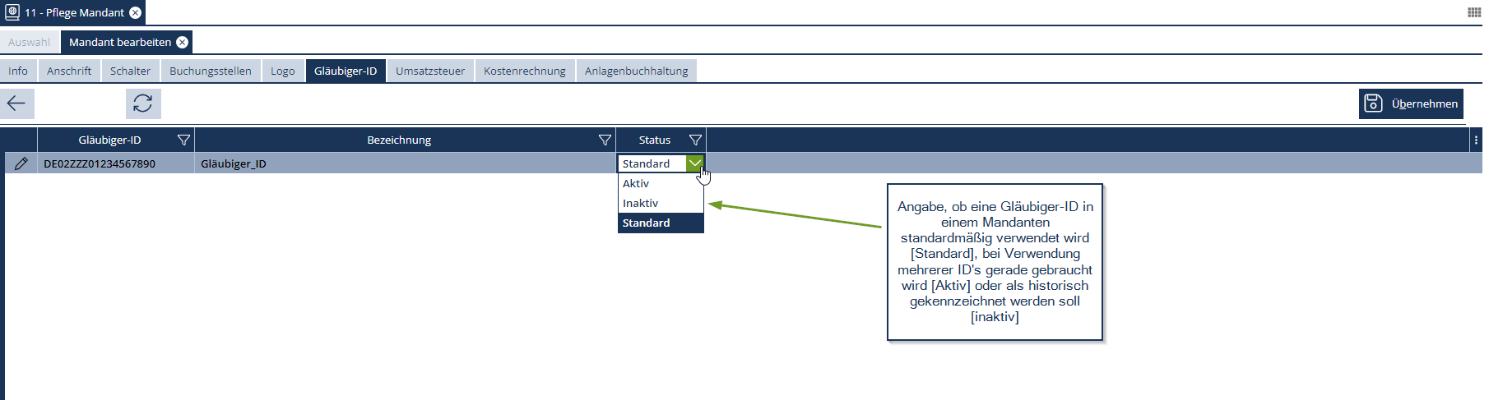Viewport: 1489px width, 400px height.
Task: Pick Standard option in dropdown list
Action: (x=646, y=223)
